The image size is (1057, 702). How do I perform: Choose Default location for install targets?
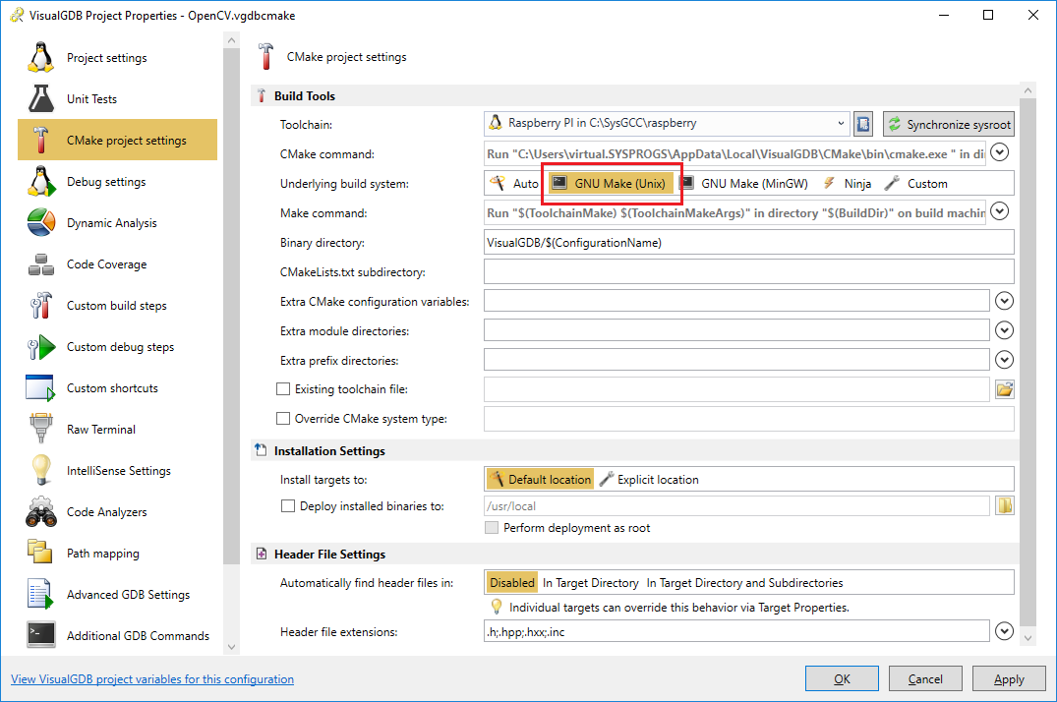[540, 480]
